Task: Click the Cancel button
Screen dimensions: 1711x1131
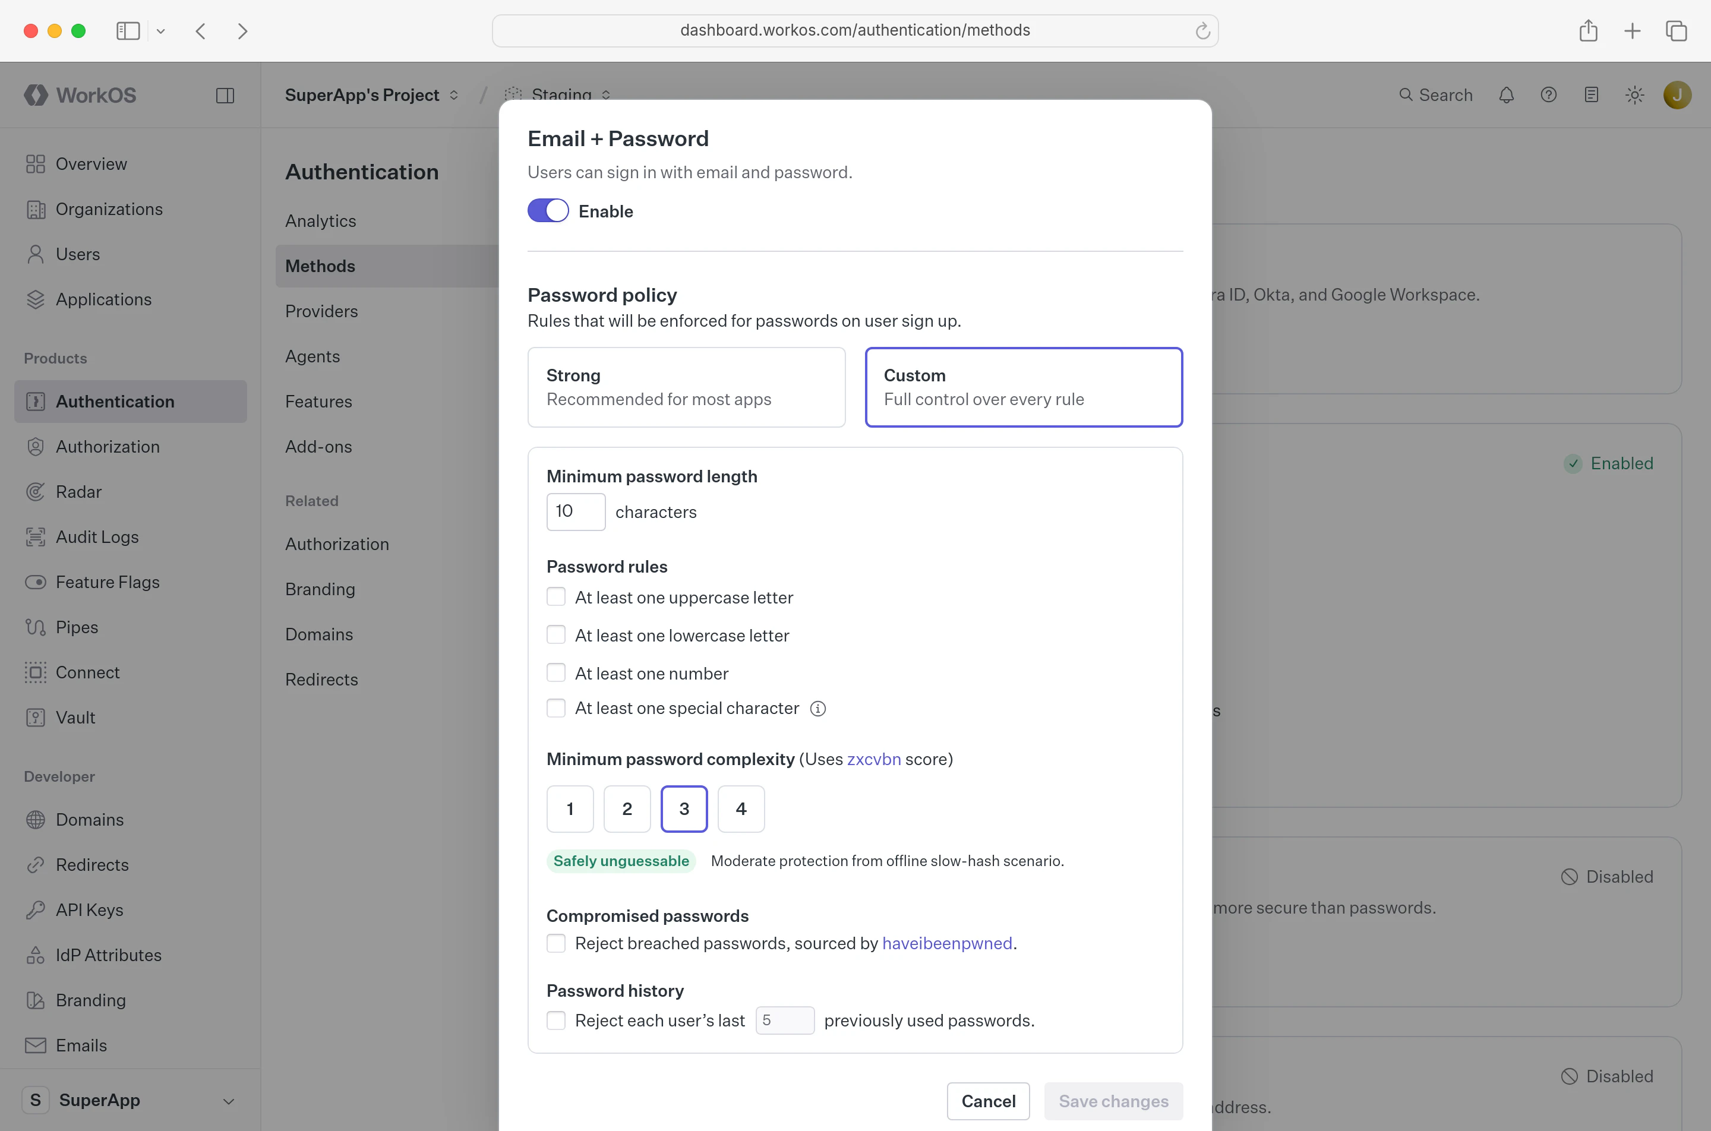Action: [988, 1101]
